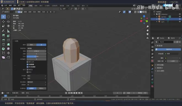Switch to the World tab

tap(171, 38)
